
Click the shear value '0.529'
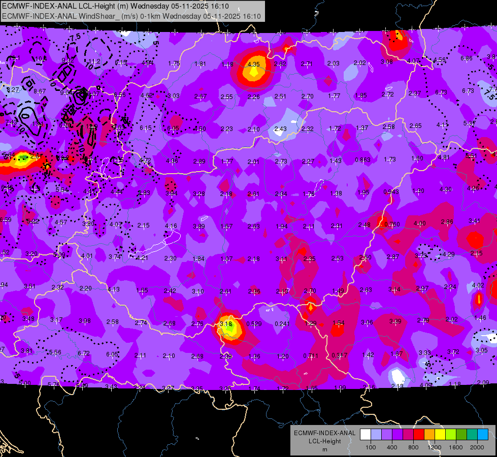(254, 324)
